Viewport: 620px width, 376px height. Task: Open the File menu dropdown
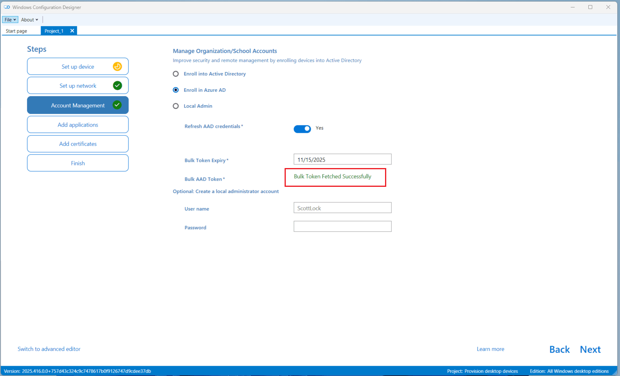pos(10,20)
